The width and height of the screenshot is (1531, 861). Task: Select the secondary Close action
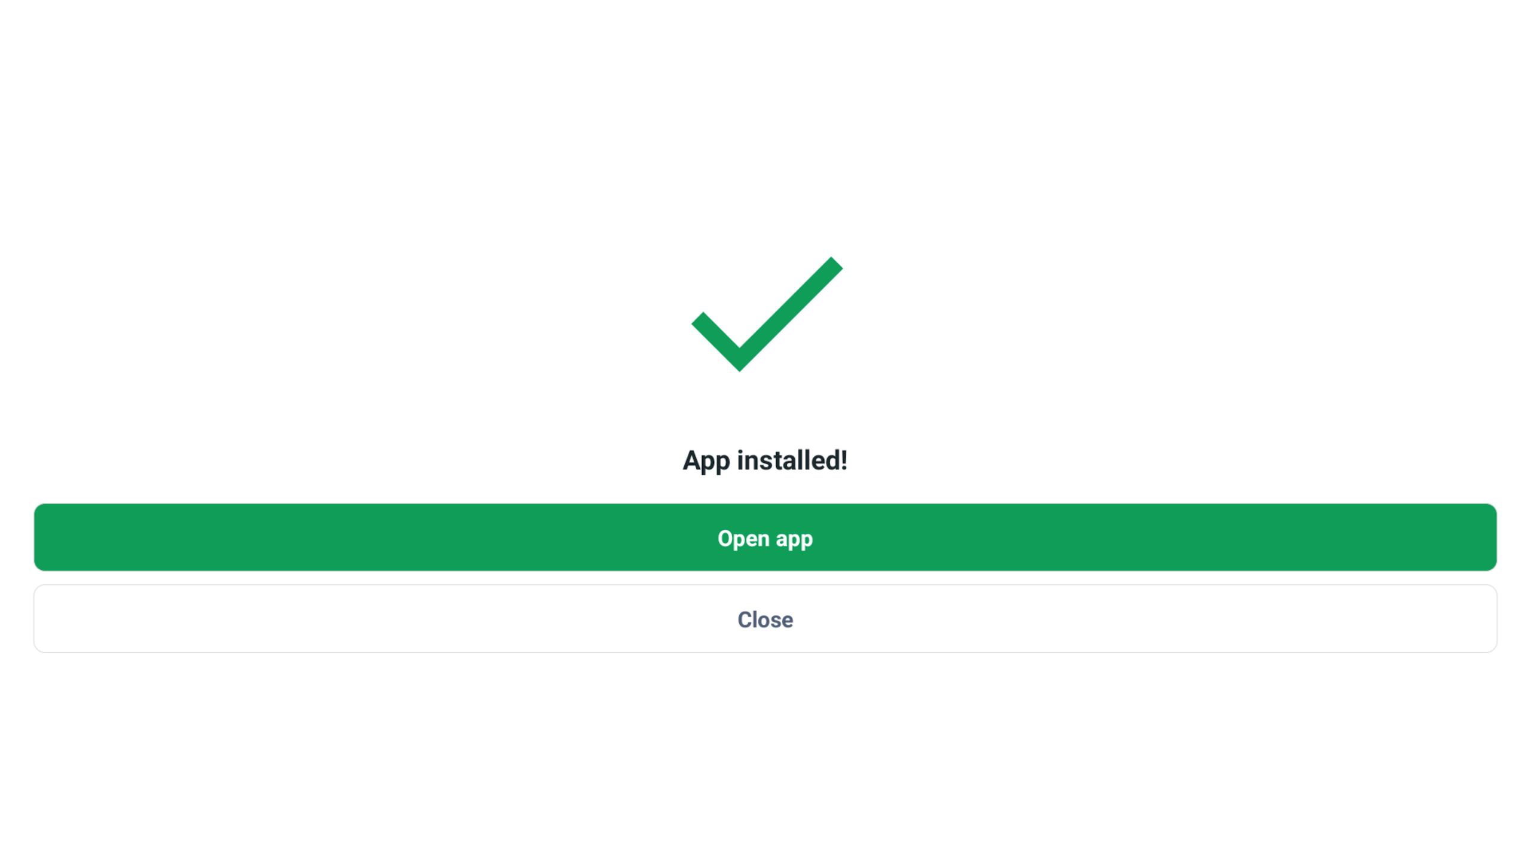click(765, 619)
